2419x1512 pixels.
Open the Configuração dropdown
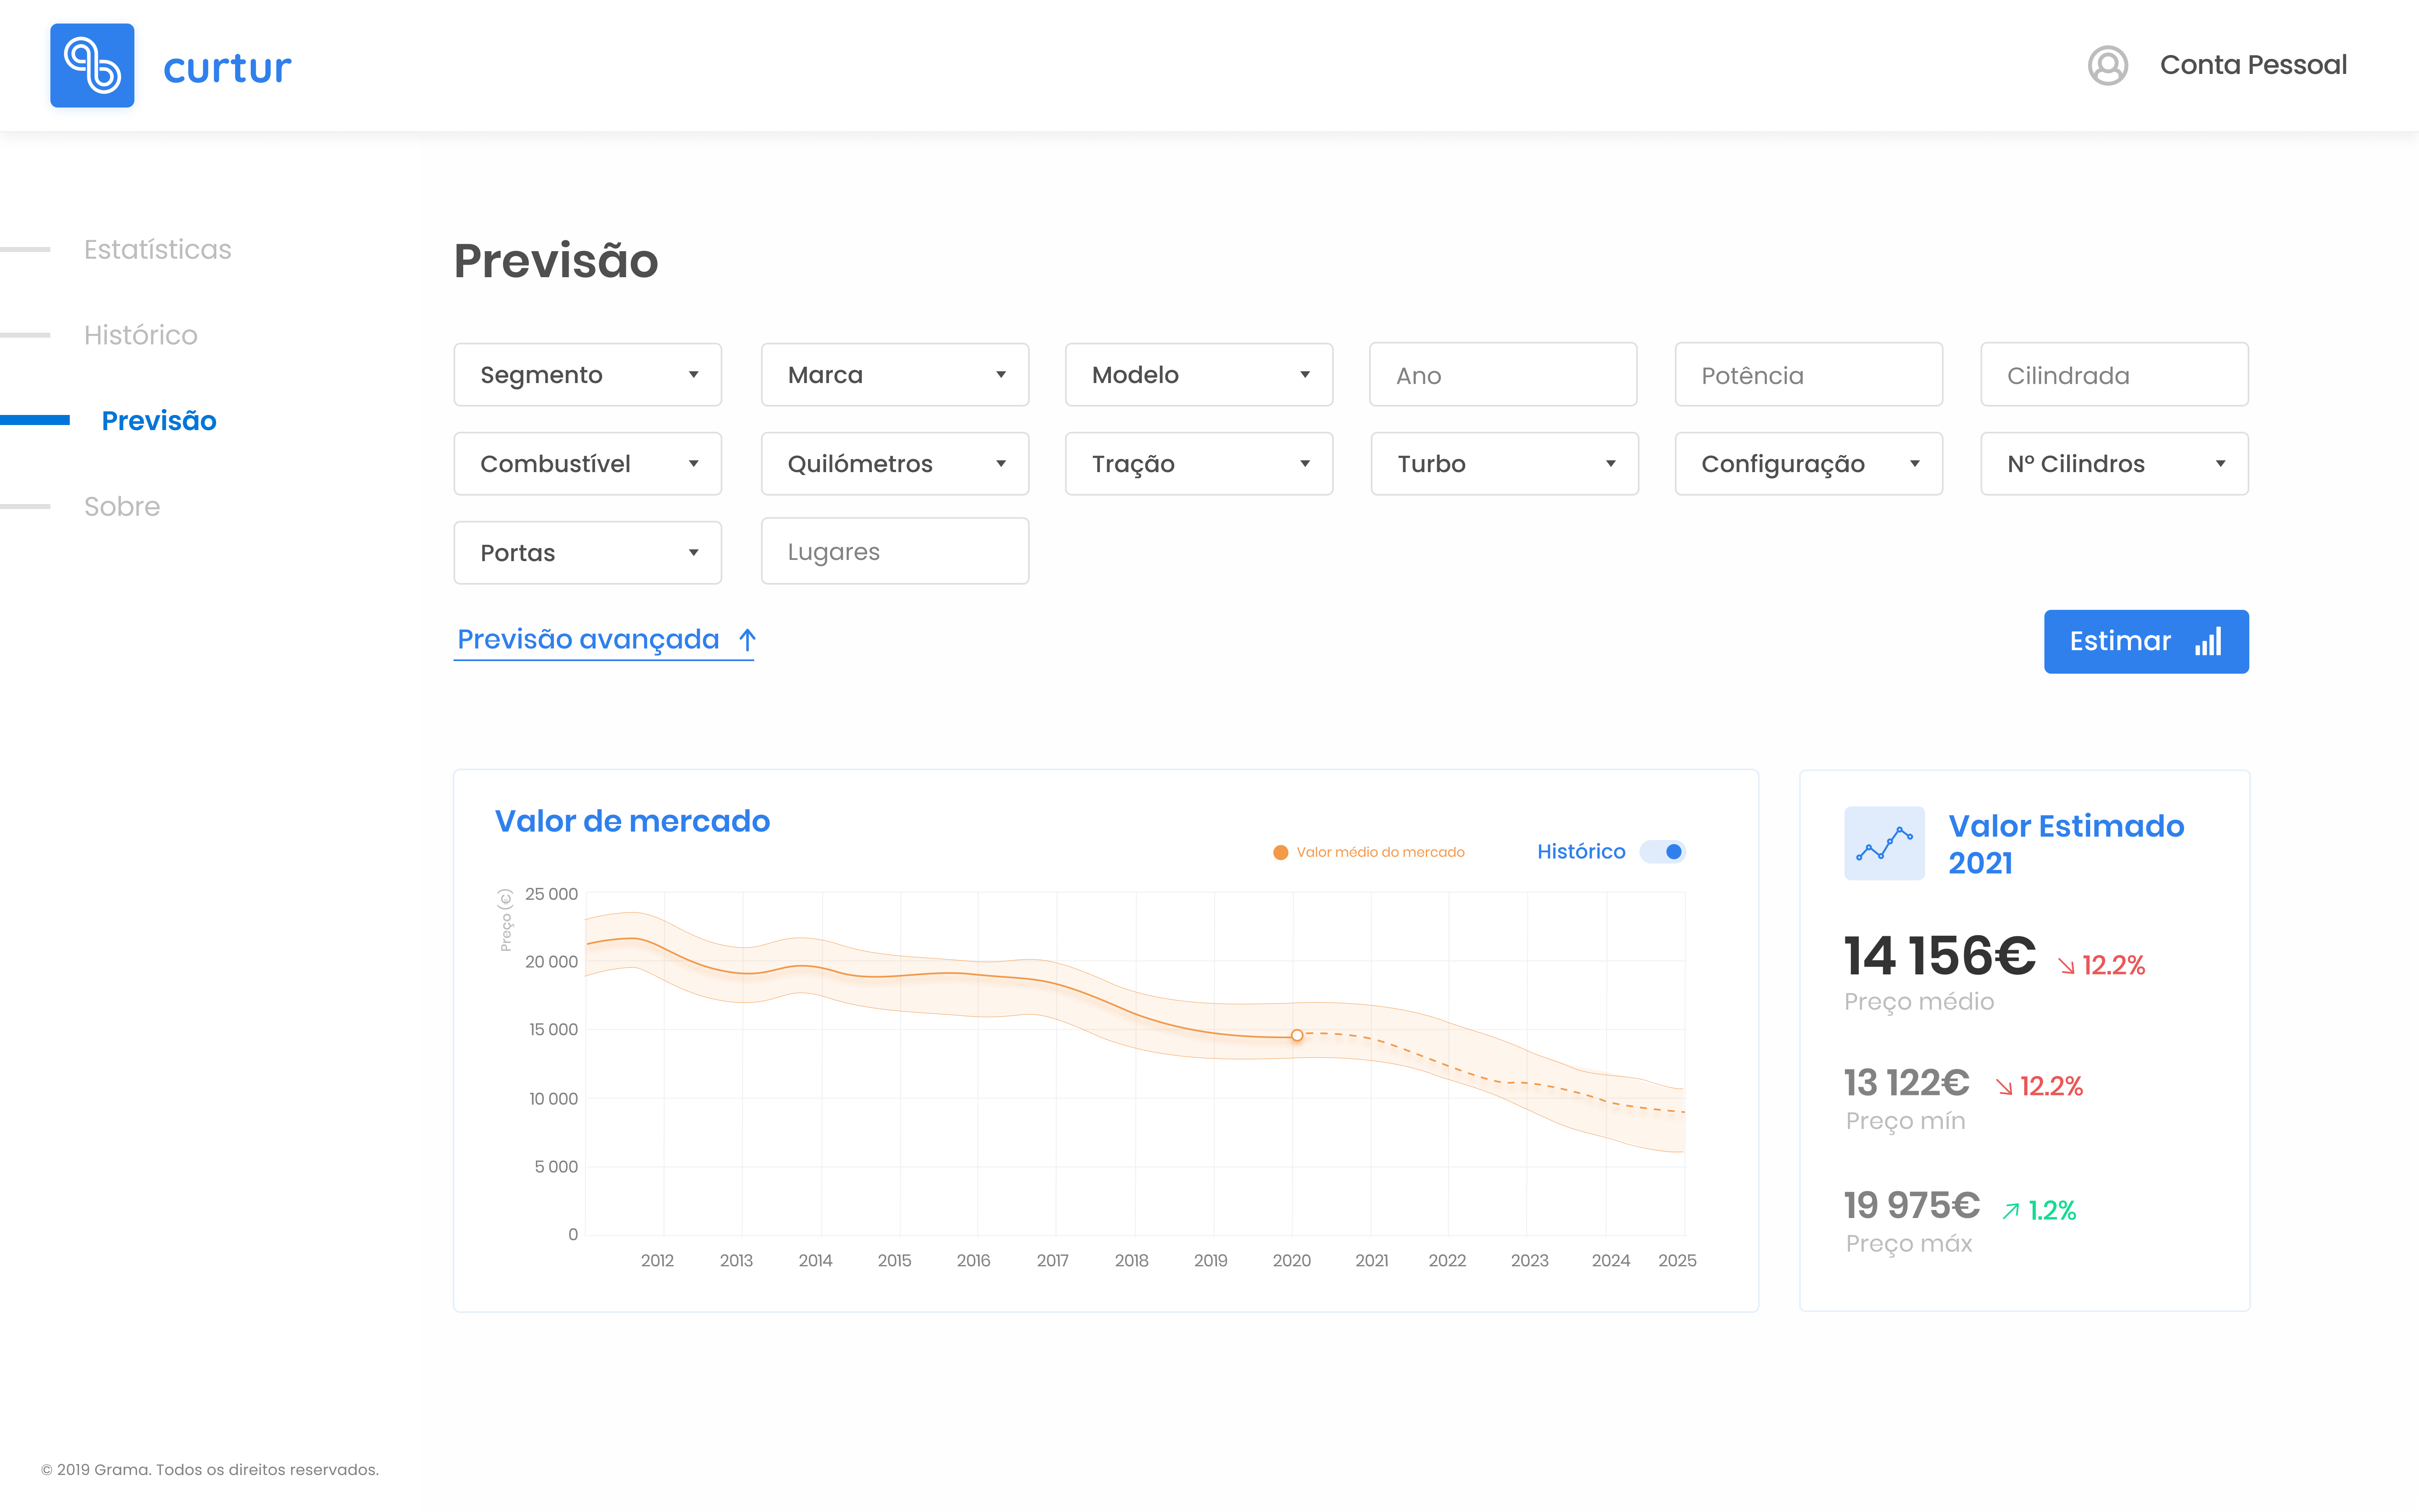[x=1808, y=464]
